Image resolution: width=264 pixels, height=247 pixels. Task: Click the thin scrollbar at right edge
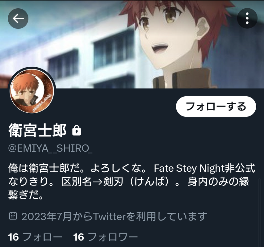pos(259,212)
